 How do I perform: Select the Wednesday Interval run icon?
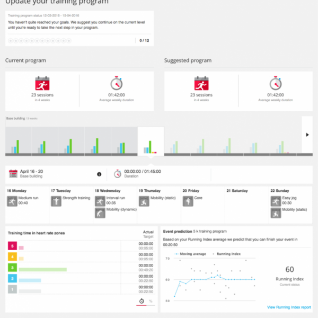(x=100, y=201)
